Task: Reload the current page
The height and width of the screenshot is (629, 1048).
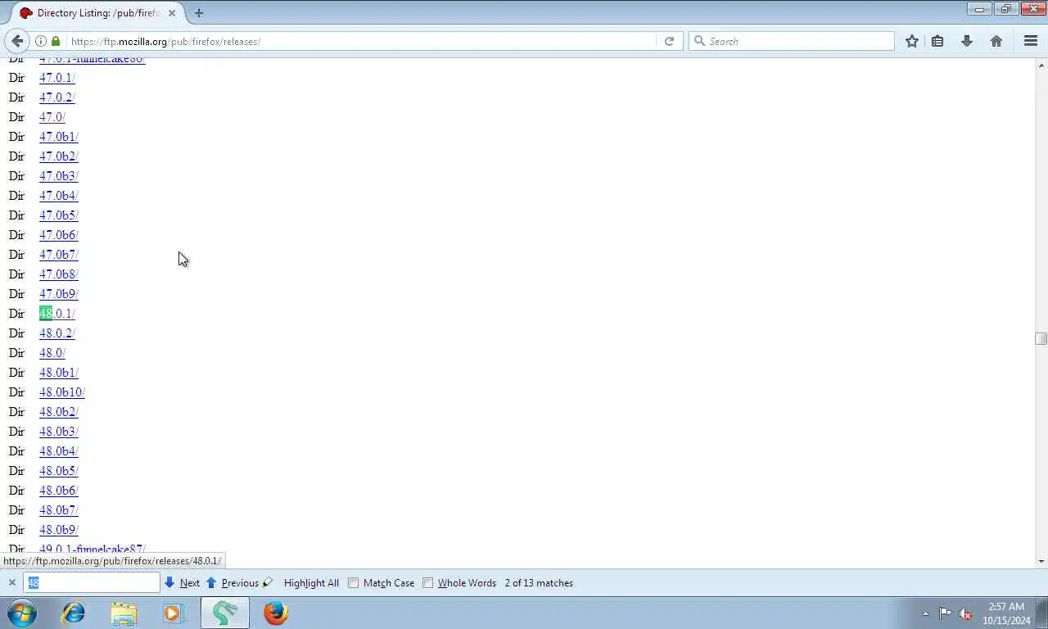Action: tap(669, 41)
